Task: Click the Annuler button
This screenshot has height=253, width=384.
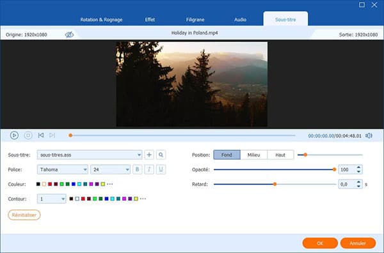Action: point(358,243)
